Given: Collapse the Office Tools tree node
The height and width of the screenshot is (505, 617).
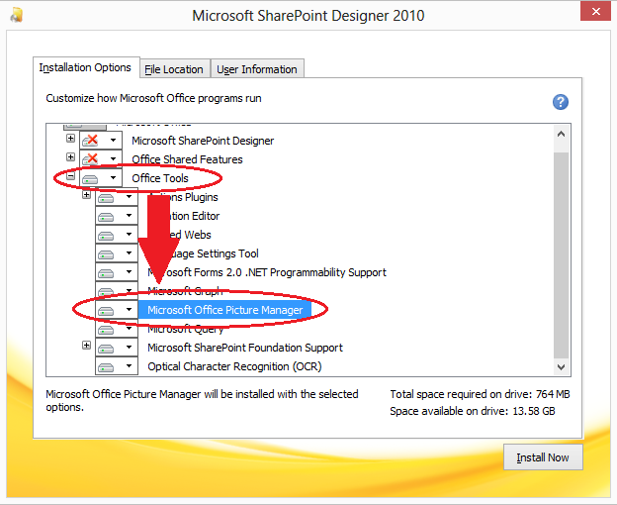Looking at the screenshot, I should point(70,177).
